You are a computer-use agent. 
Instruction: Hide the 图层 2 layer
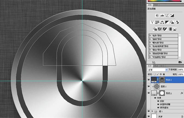149,86
